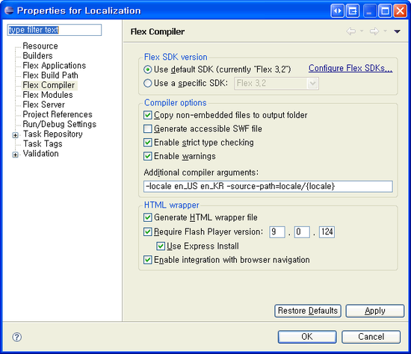Expand the Task Repository tree node
Screen dimensions: 411x354
16,135
